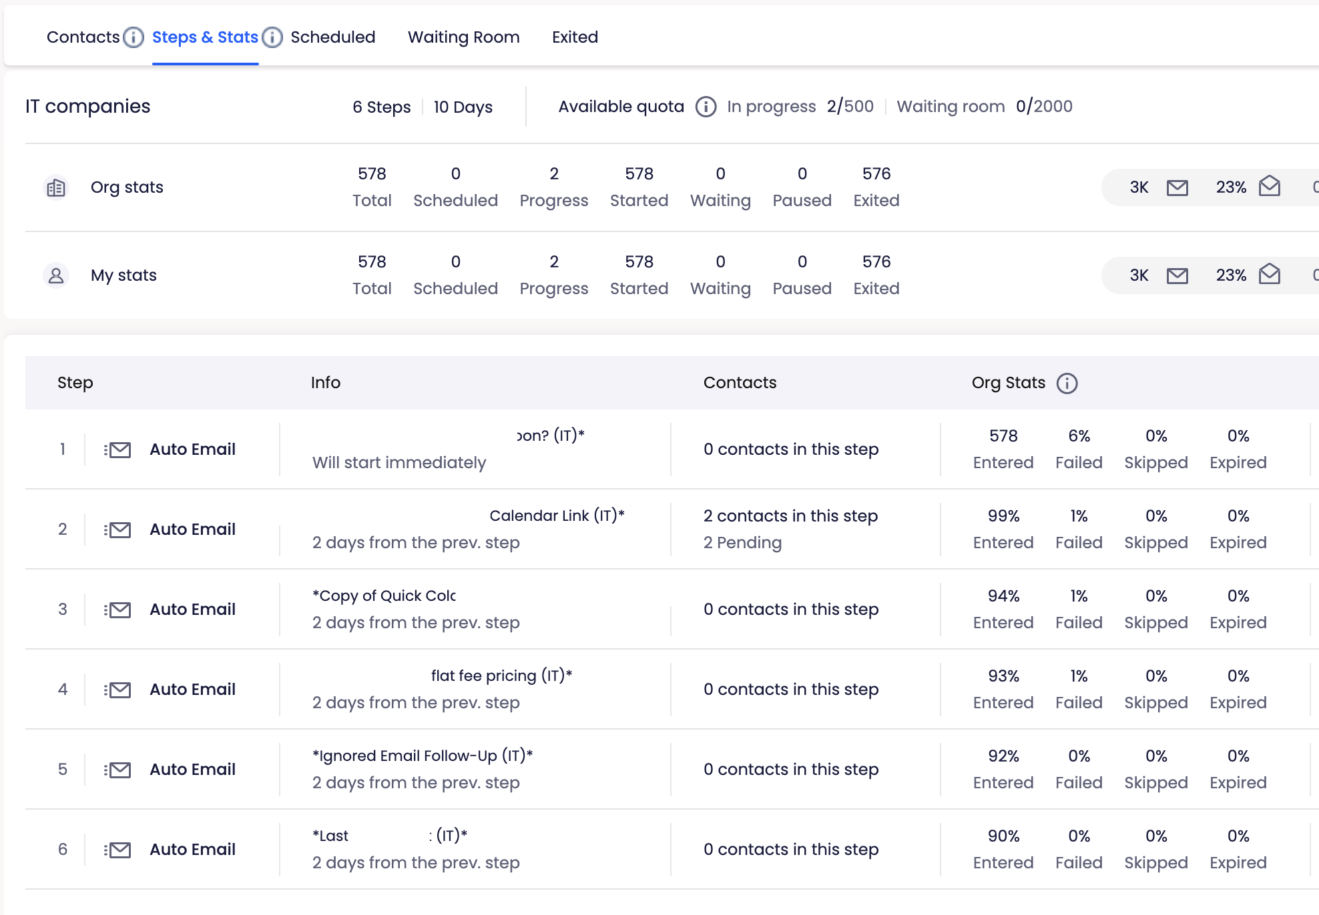Screen dimensions: 1319x915
Task: Click step 1 Auto Email envelope icon
Action: click(119, 449)
